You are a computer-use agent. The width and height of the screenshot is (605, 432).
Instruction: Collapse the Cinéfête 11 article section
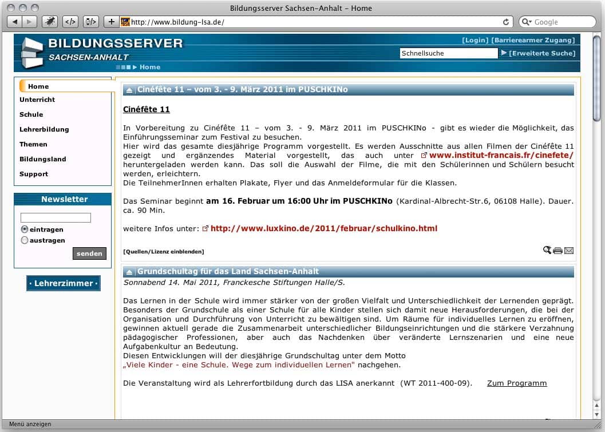(129, 90)
